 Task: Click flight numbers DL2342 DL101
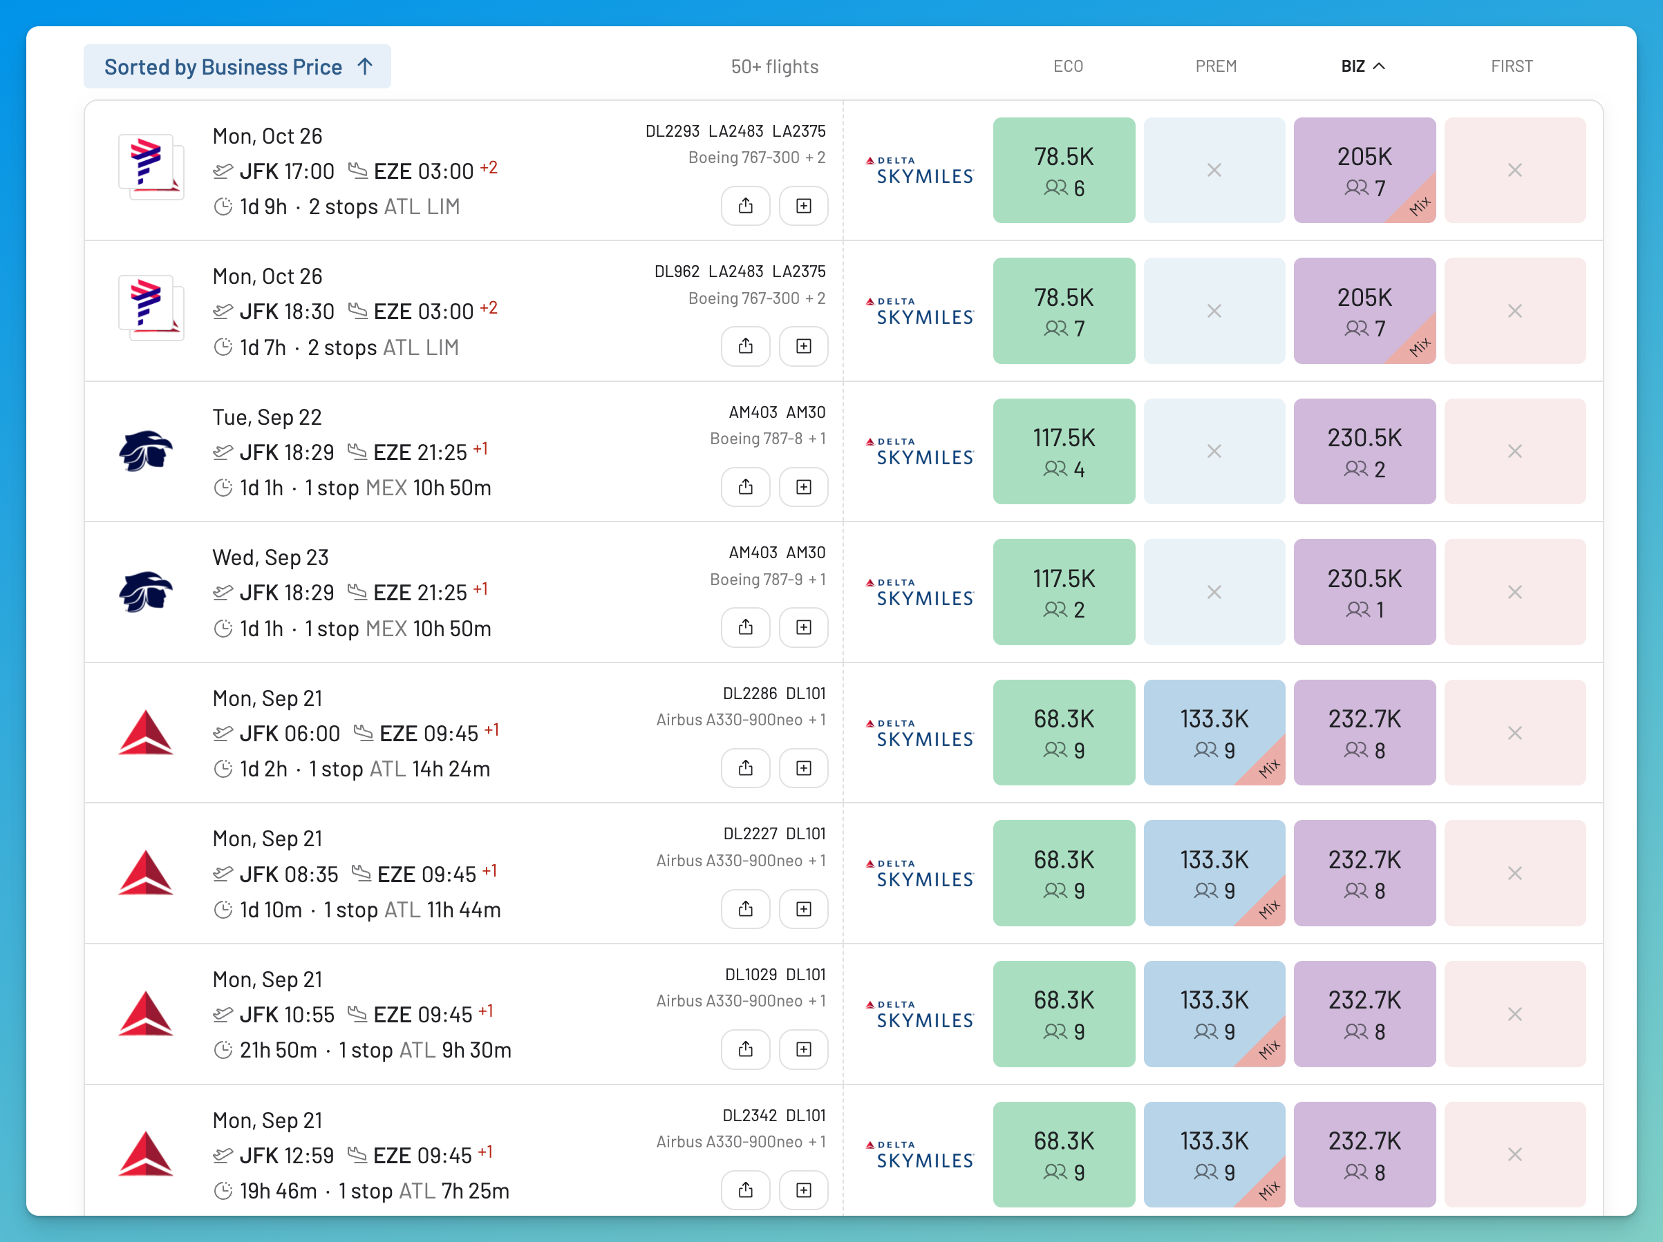tap(773, 1115)
